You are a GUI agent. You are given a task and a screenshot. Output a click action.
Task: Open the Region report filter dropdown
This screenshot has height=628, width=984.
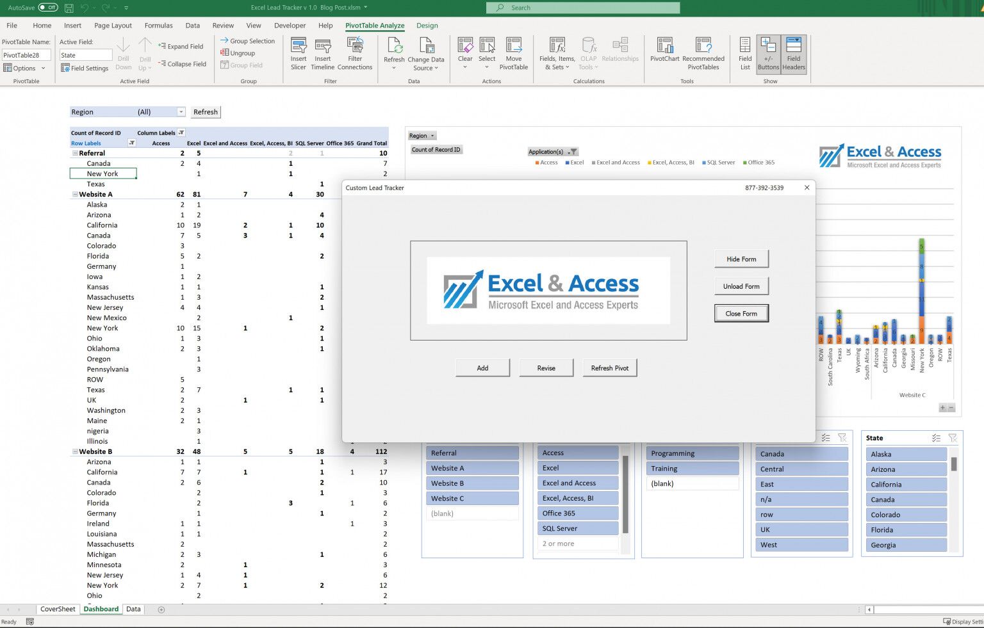(181, 111)
